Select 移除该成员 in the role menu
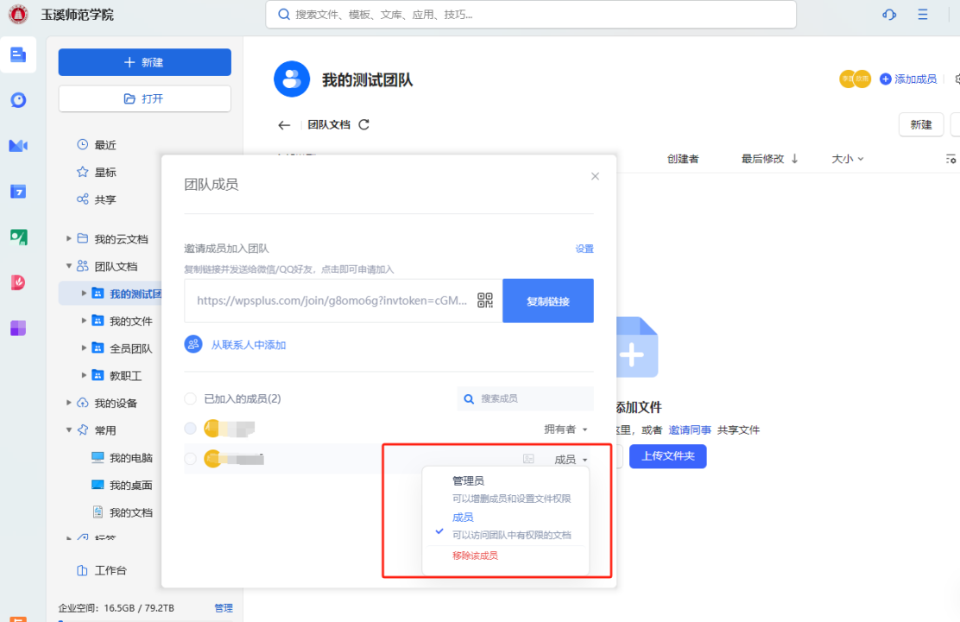 point(475,555)
